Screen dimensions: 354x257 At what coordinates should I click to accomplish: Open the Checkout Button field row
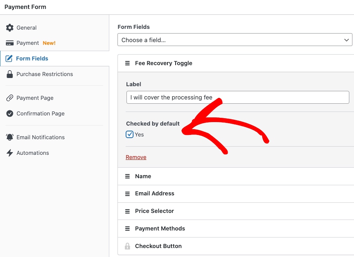coord(158,246)
